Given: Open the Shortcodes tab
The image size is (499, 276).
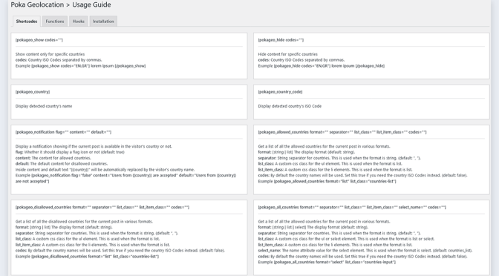Looking at the screenshot, I should point(27,22).
